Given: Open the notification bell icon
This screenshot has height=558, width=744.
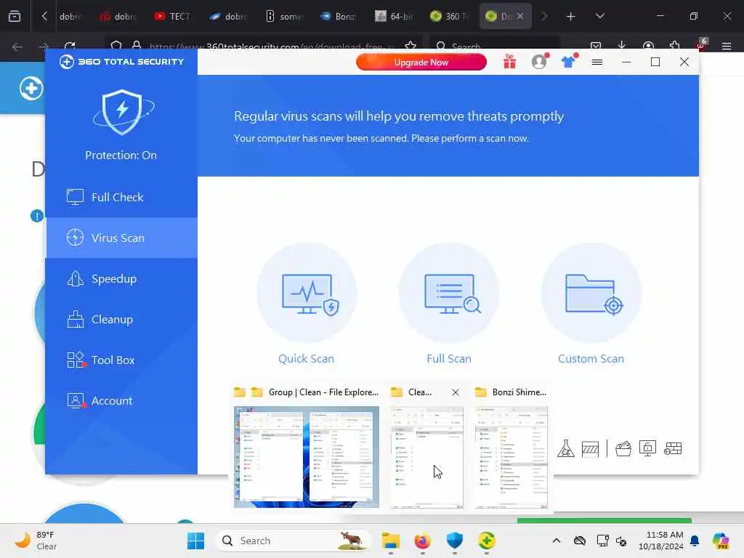Looking at the screenshot, I should [695, 541].
